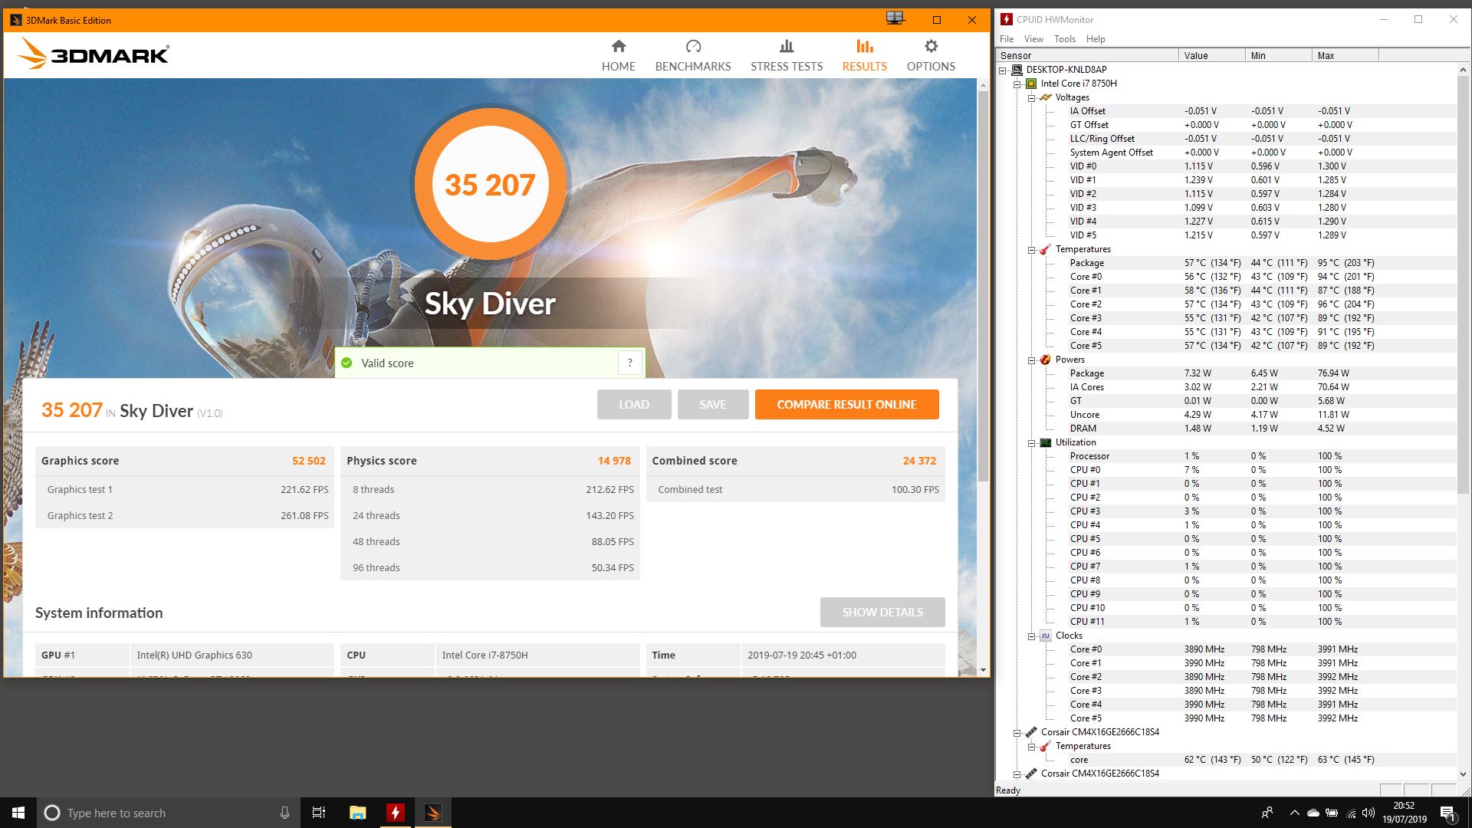Screen dimensions: 1472x828
Task: Click the flame icon beside Powers
Action: pos(1046,360)
